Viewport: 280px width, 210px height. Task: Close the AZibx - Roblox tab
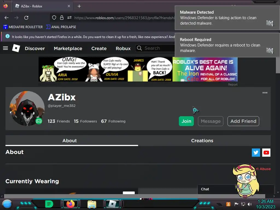click(69, 6)
